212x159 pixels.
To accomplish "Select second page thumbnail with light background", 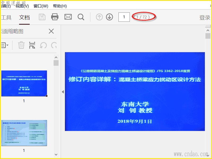I will (x=24, y=133).
